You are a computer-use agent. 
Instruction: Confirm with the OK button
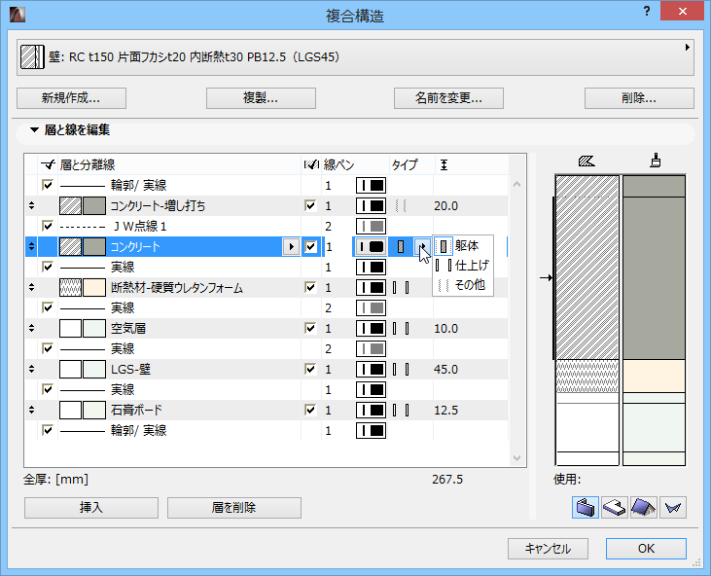pos(646,549)
